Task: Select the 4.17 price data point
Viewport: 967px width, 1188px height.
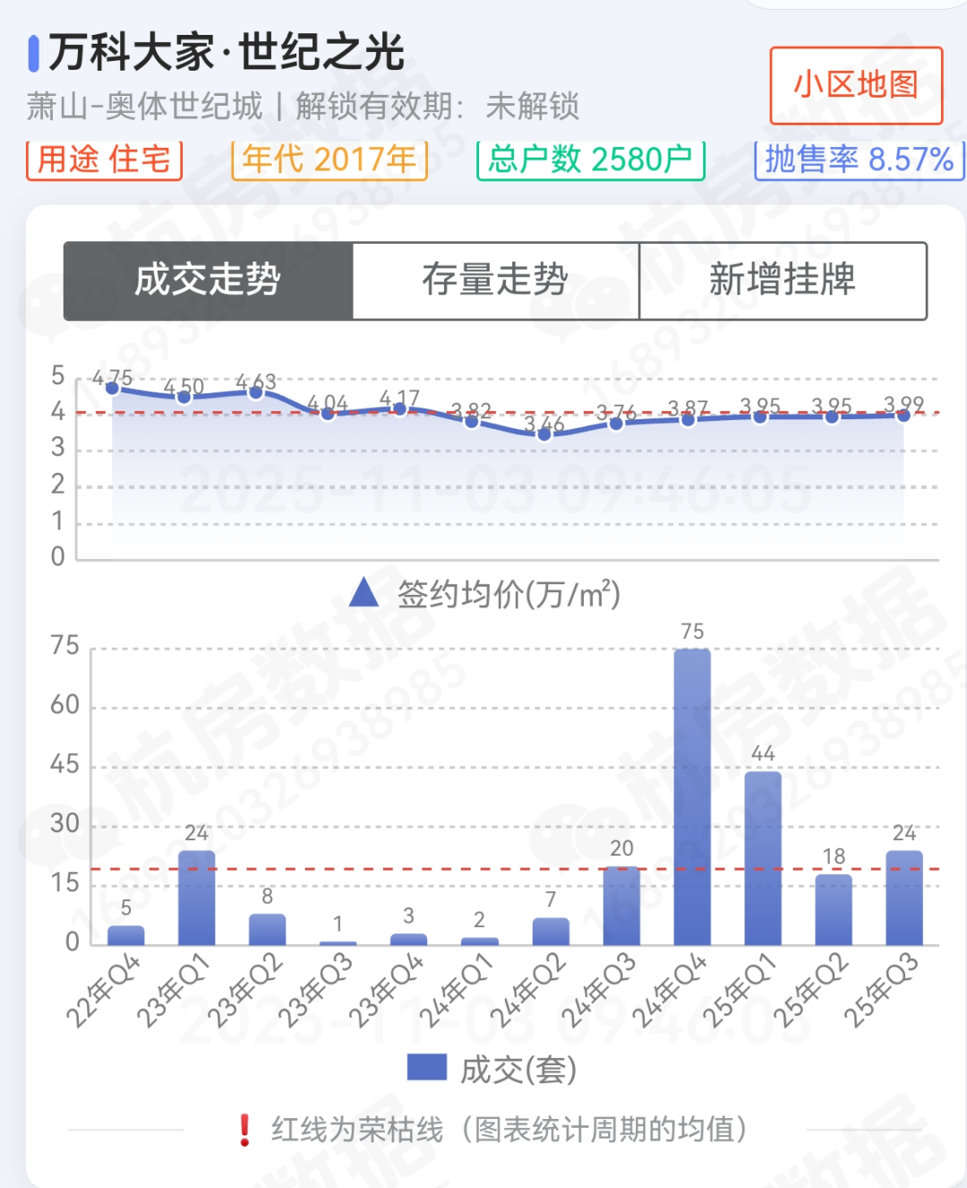Action: coord(400,409)
